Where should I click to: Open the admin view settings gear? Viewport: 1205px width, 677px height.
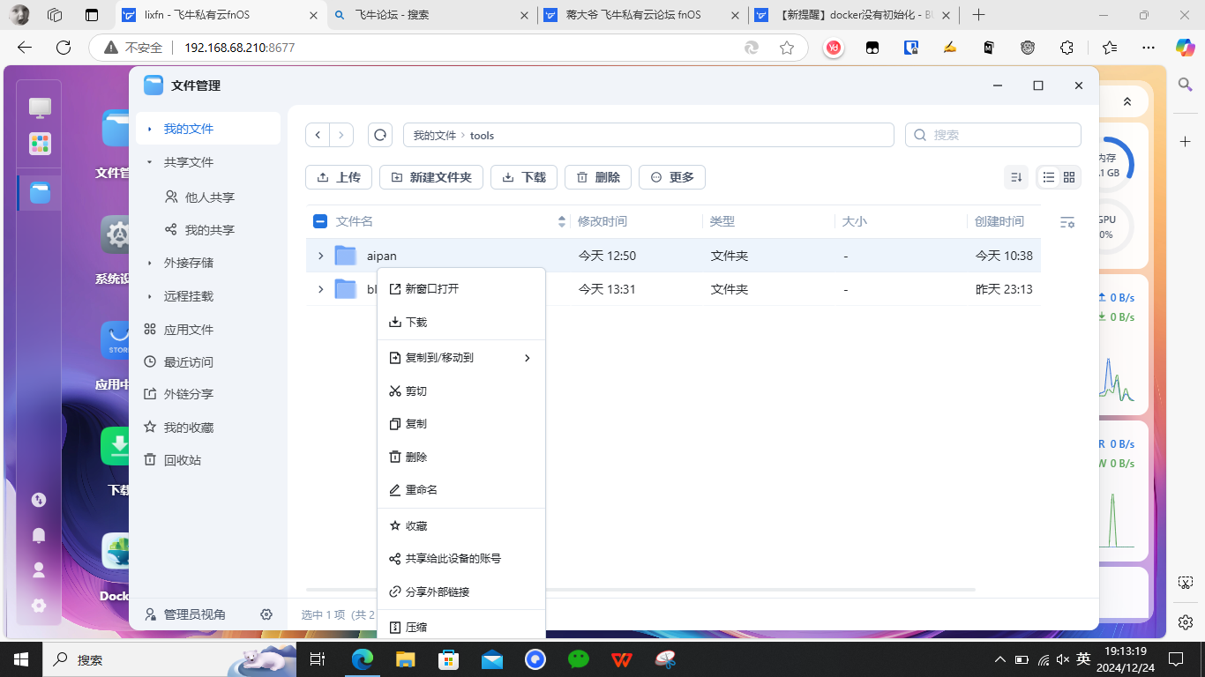click(x=266, y=614)
